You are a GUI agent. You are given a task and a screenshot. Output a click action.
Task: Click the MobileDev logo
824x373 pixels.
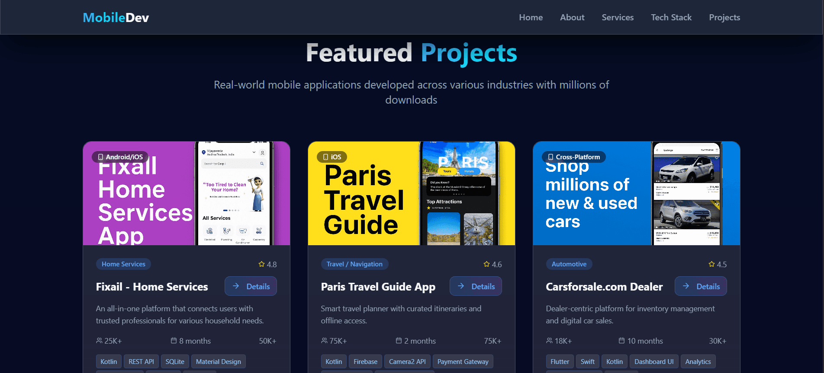[x=115, y=17]
